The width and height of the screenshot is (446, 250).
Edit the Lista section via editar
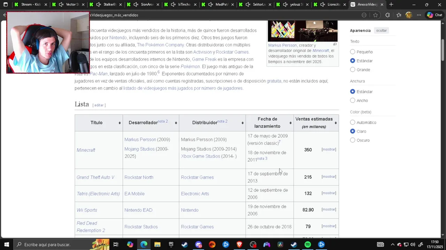click(x=99, y=105)
